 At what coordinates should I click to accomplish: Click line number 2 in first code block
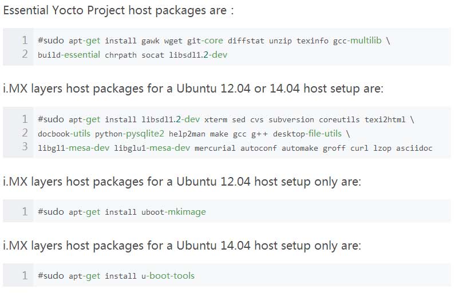[25, 54]
